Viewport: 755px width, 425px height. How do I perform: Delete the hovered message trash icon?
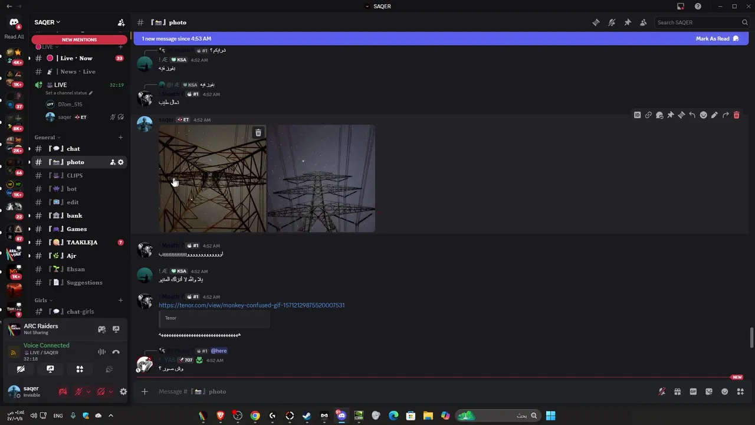point(736,115)
